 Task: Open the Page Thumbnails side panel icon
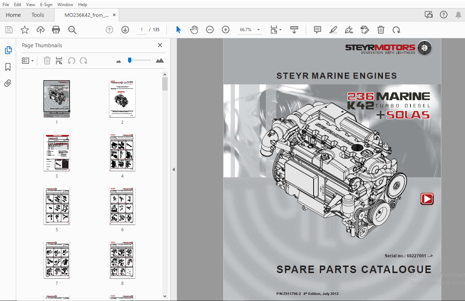click(8, 50)
